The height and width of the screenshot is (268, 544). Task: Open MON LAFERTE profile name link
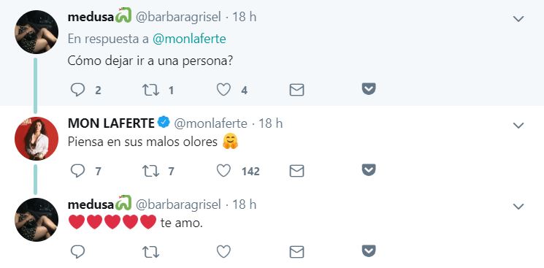[x=111, y=123]
